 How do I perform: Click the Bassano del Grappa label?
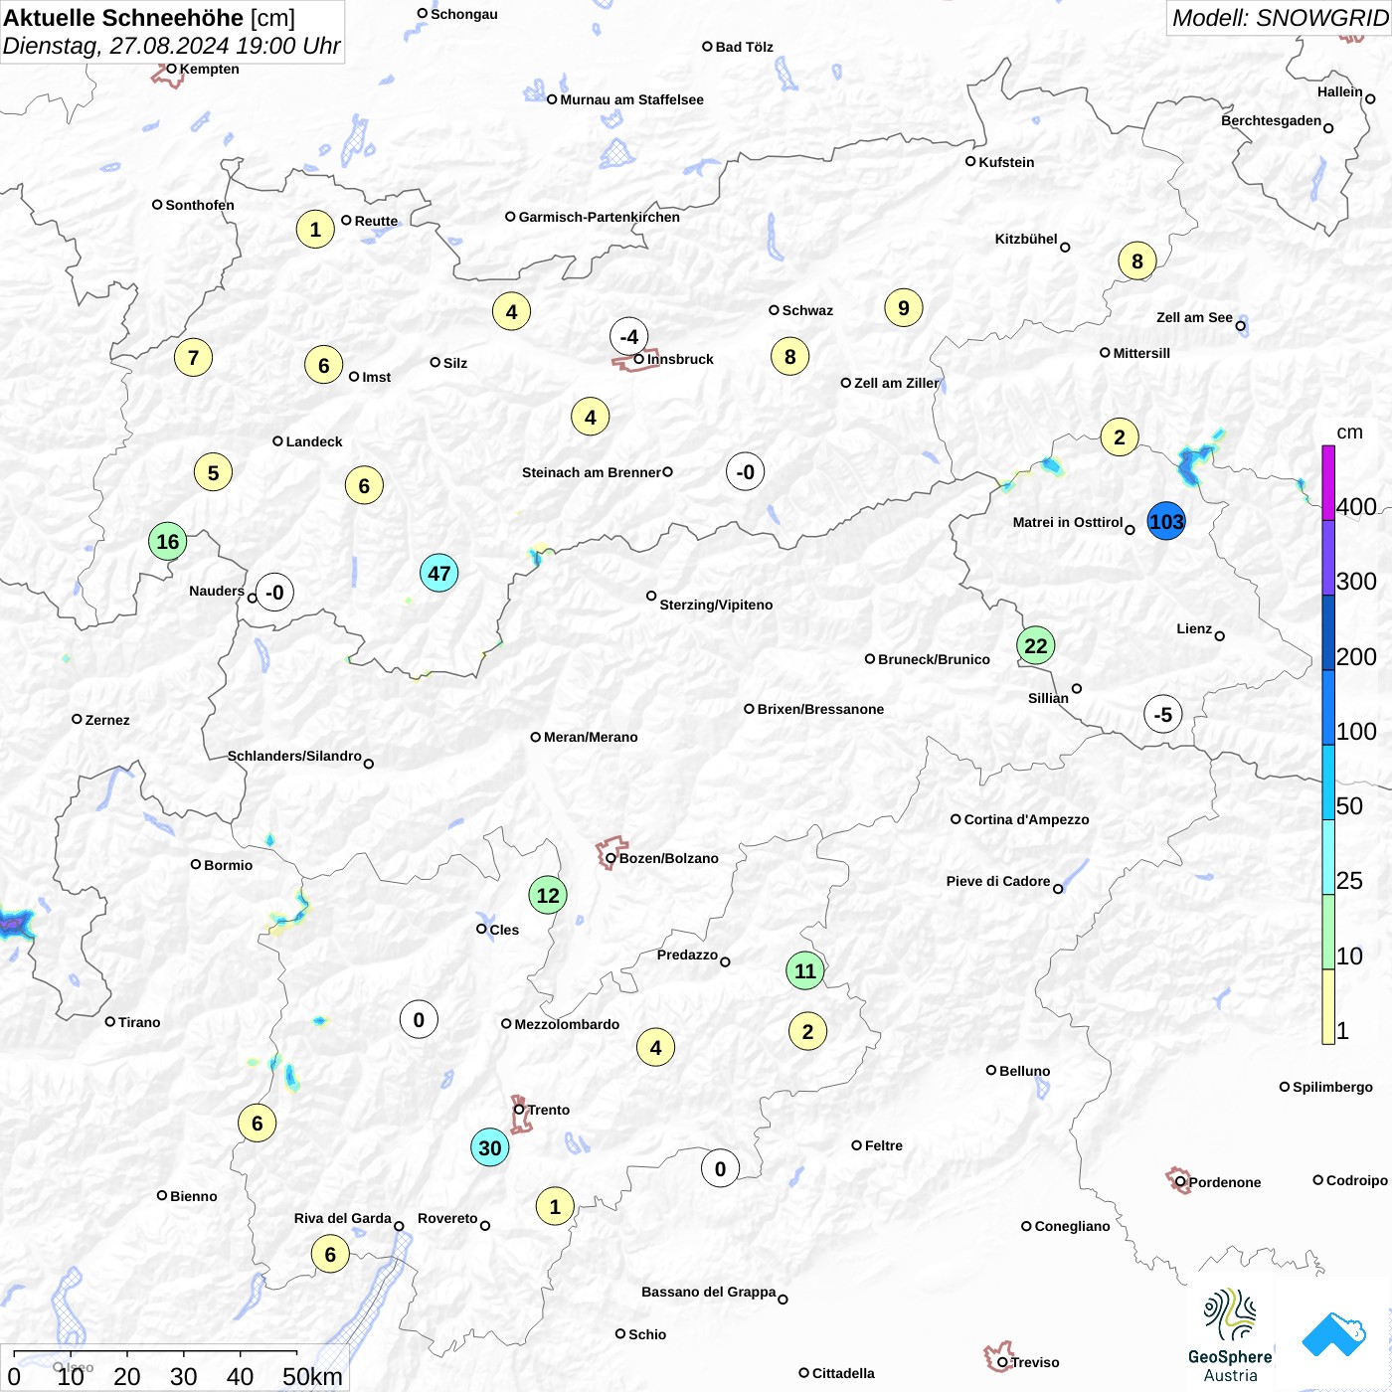tap(709, 1292)
